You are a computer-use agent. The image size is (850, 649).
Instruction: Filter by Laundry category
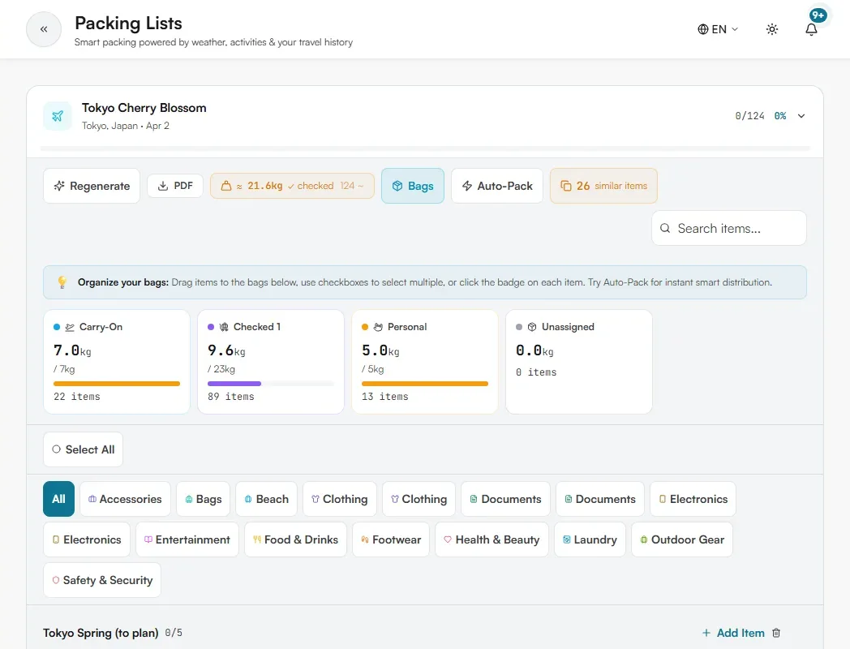coord(590,539)
